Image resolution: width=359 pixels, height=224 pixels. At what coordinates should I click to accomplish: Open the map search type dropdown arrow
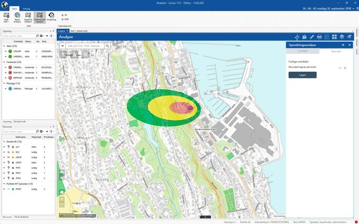[63, 46]
